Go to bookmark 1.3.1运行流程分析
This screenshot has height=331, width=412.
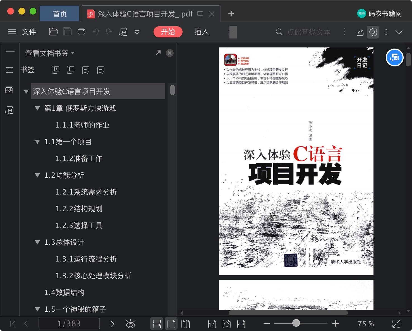[86, 259]
